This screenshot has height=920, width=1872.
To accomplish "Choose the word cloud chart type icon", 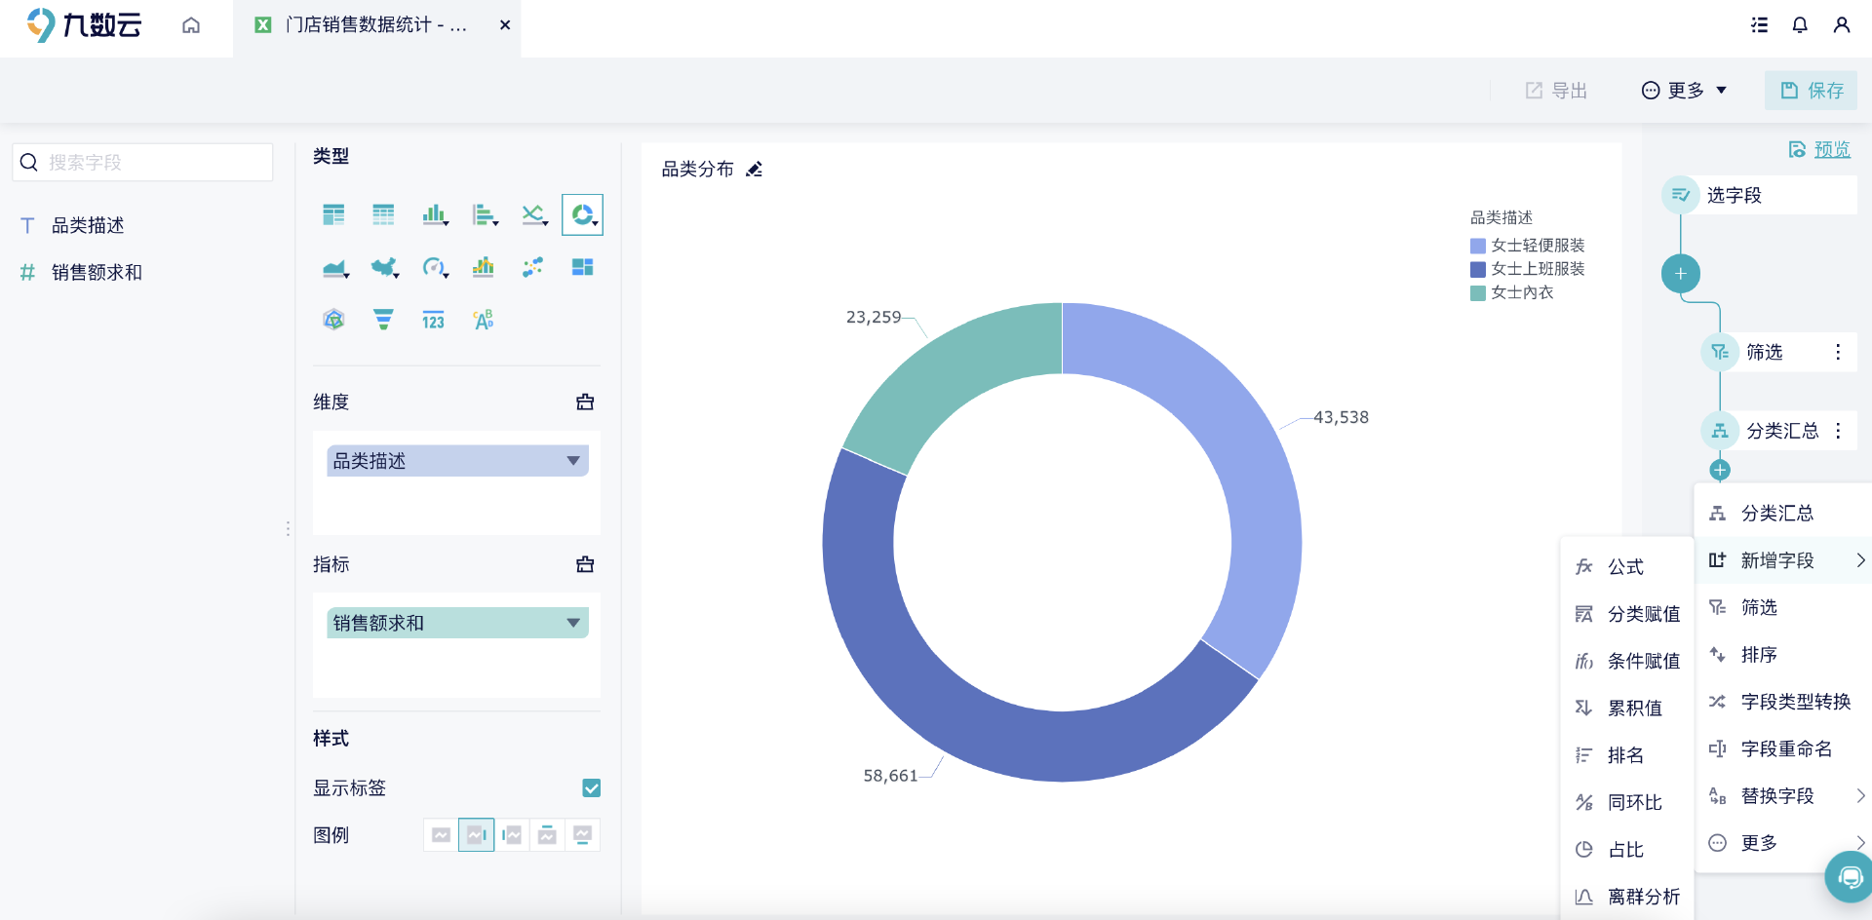I will coord(483,320).
